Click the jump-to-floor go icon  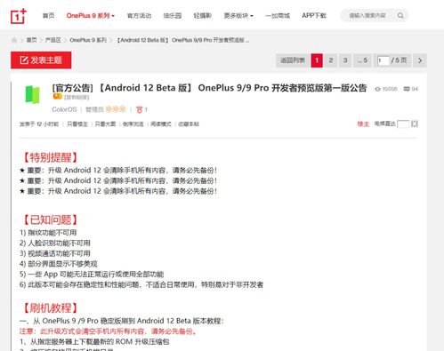tap(415, 124)
